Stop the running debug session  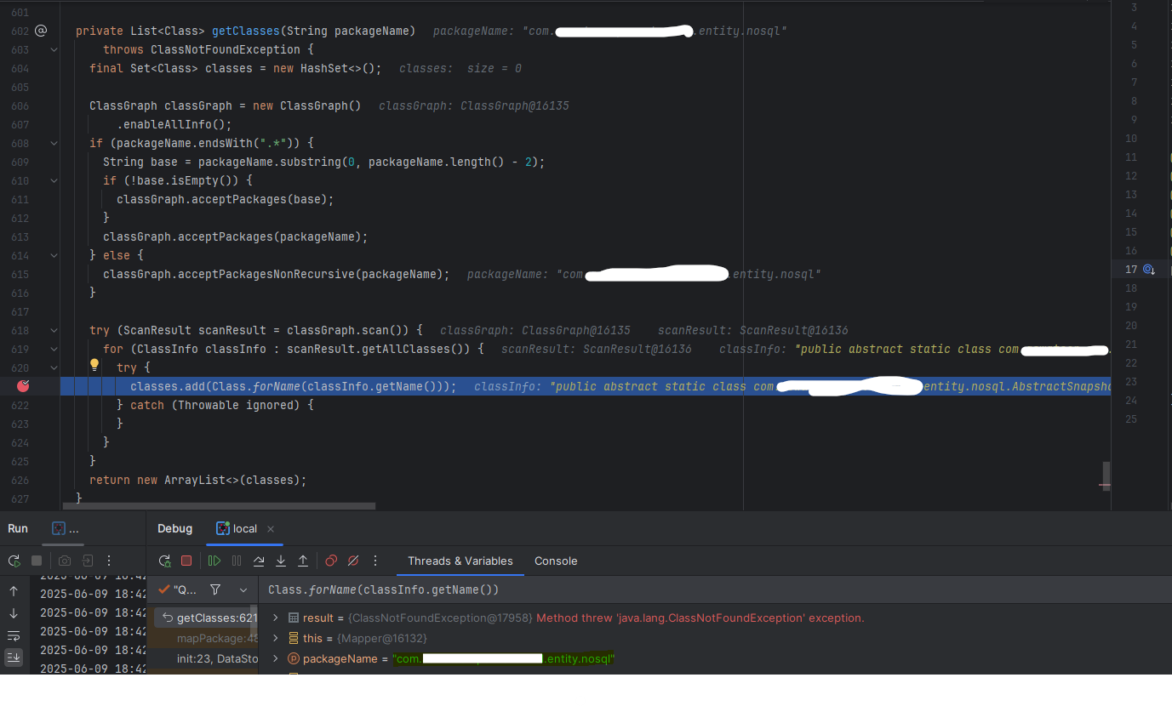[186, 561]
